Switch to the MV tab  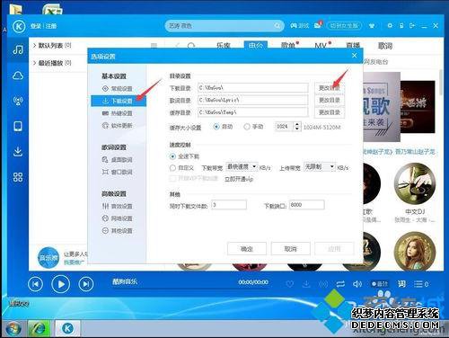pyautogui.click(x=321, y=46)
